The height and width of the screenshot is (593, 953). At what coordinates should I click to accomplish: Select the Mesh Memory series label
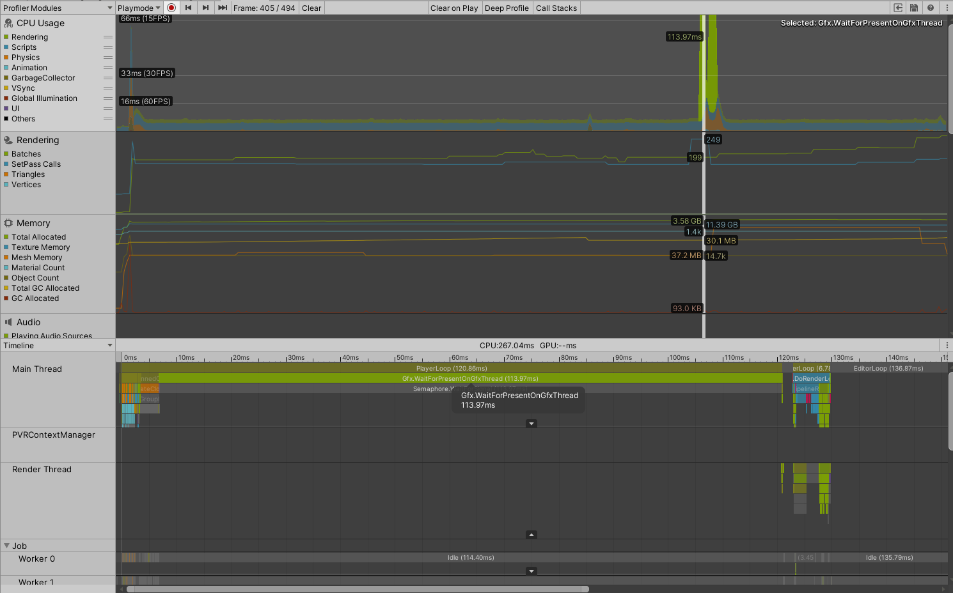pos(37,258)
